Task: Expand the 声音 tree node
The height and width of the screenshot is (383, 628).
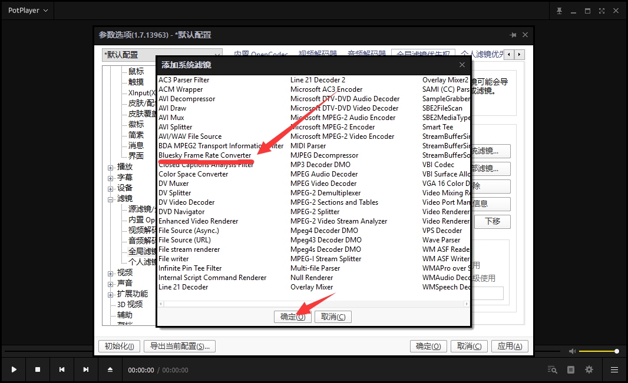Action: (111, 284)
